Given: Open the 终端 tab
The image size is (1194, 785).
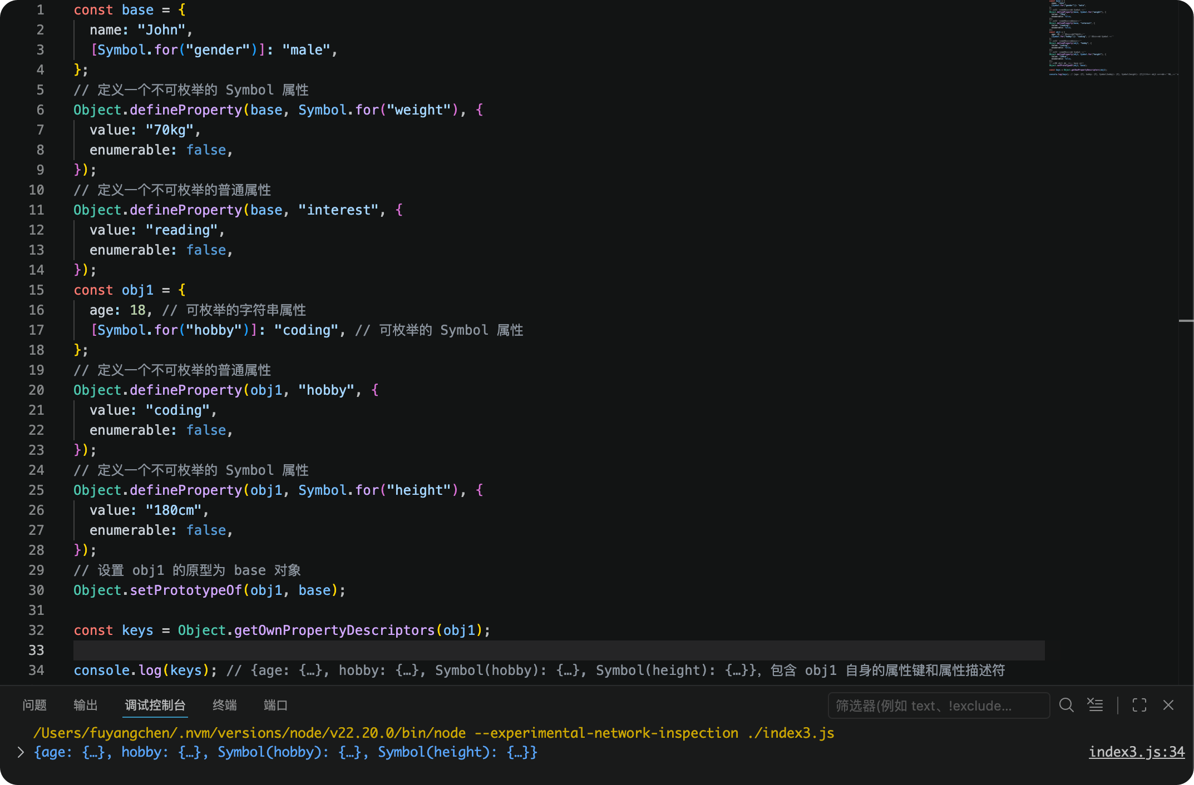Looking at the screenshot, I should (225, 705).
